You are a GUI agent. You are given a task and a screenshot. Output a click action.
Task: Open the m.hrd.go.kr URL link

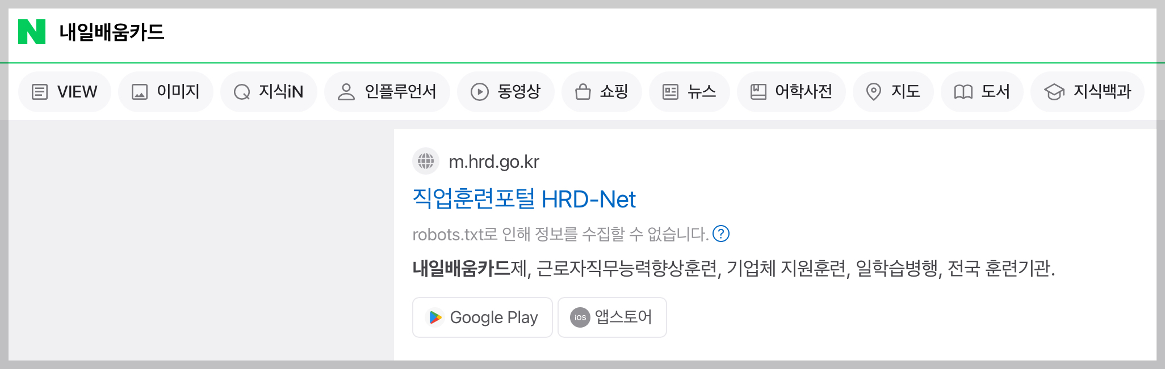point(494,162)
